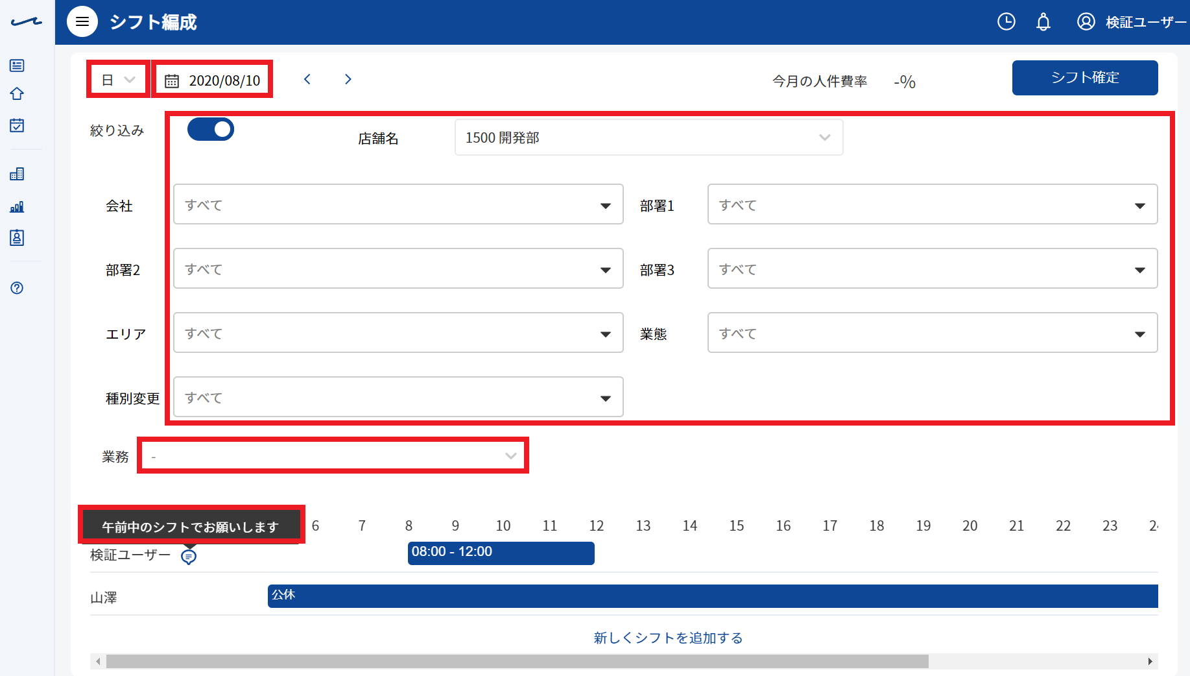
Task: Select the 08:00 - 12:00 shift bar
Action: 501,553
